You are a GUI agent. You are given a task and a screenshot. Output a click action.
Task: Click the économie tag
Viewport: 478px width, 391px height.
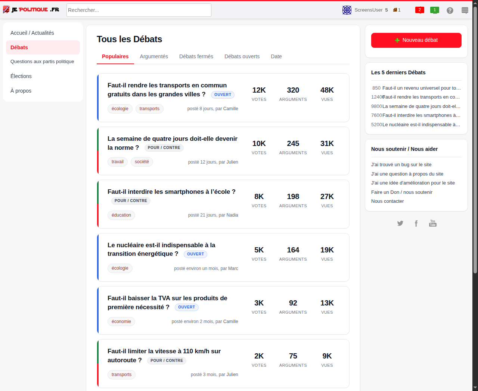121,322
